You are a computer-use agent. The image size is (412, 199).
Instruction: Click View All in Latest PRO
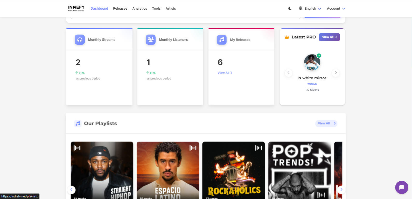(329, 37)
